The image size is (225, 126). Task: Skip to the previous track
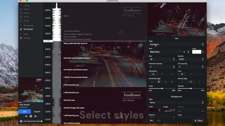pos(26,116)
